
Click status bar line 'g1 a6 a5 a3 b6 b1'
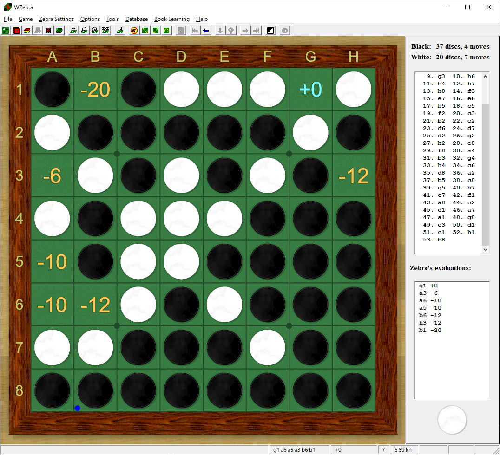pos(294,450)
